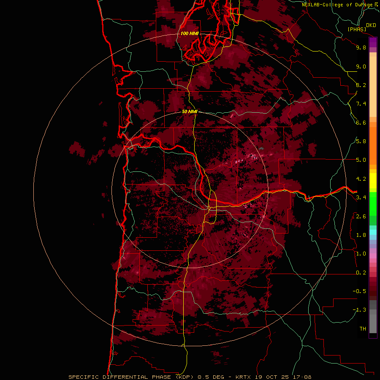Image resolution: width=380 pixels, height=380 pixels.
Task: Click the -1.3 scale value
Action: point(359,310)
